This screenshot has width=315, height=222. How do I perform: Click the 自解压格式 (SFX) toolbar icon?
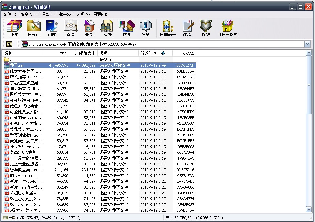coord(227,28)
